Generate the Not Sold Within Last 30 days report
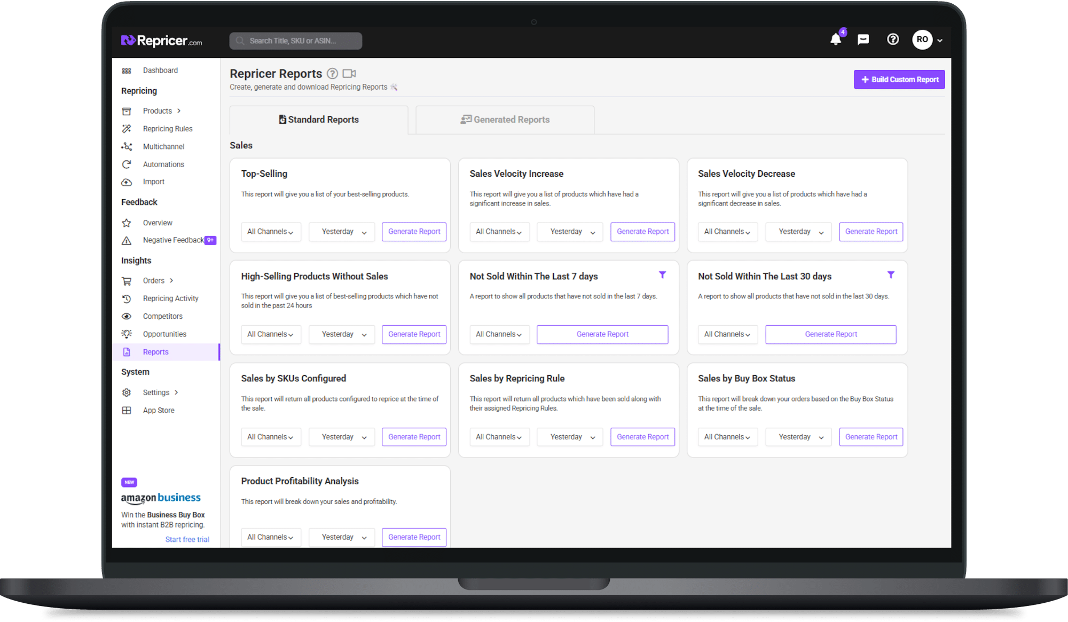The height and width of the screenshot is (622, 1068). [830, 334]
